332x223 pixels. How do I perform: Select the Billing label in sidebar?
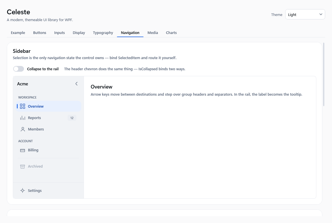click(x=33, y=150)
